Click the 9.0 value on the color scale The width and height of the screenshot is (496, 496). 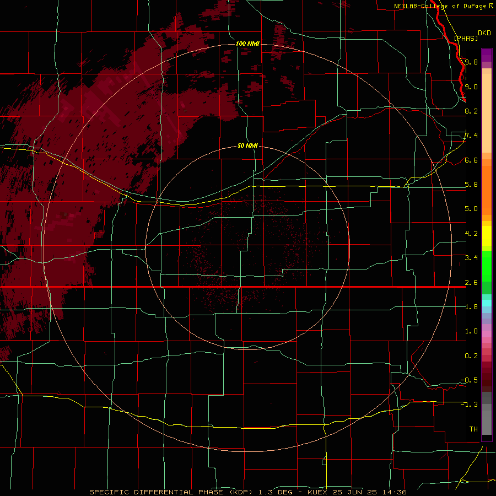[x=471, y=87]
